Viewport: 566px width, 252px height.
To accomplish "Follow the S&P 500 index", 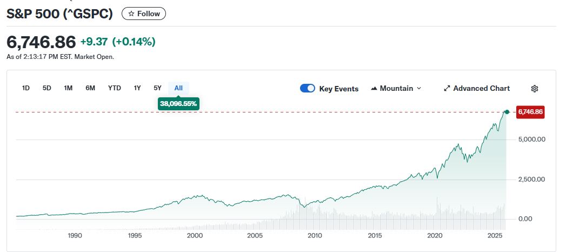I will click(x=144, y=14).
